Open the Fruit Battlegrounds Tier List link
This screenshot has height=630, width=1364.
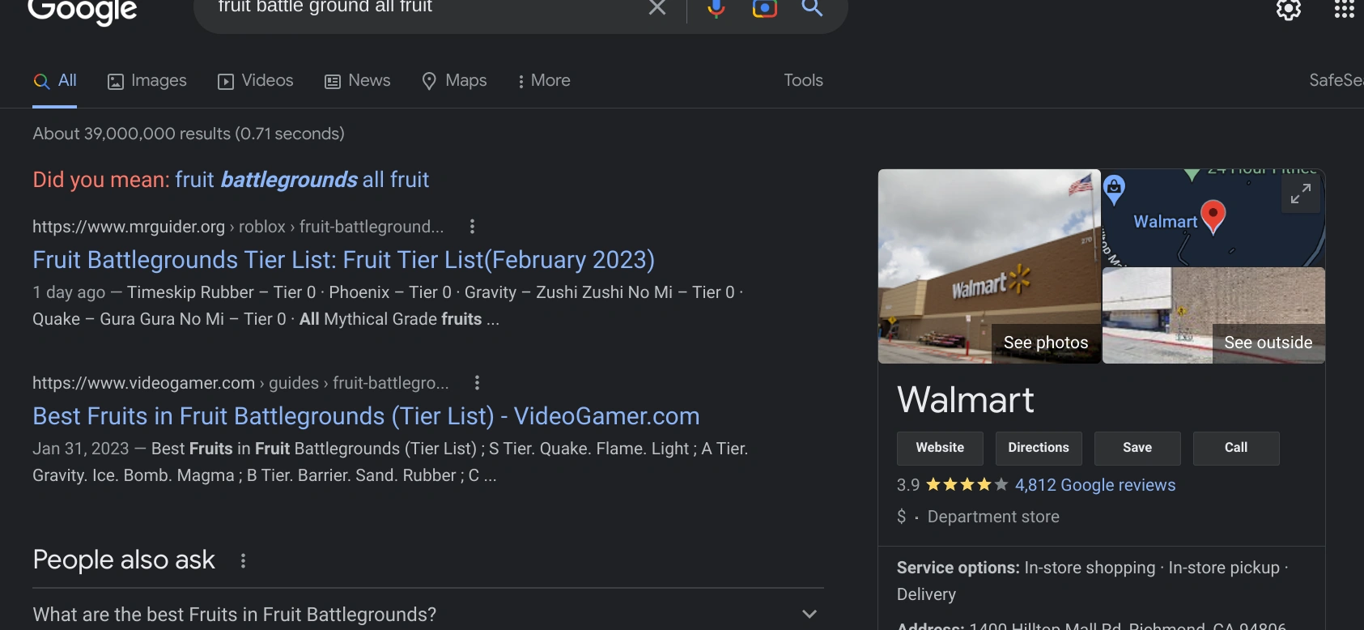(343, 260)
